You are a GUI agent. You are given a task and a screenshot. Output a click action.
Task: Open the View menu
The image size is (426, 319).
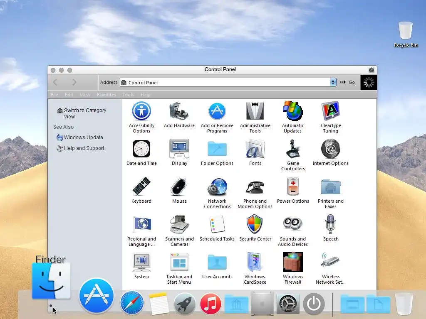pyautogui.click(x=85, y=95)
